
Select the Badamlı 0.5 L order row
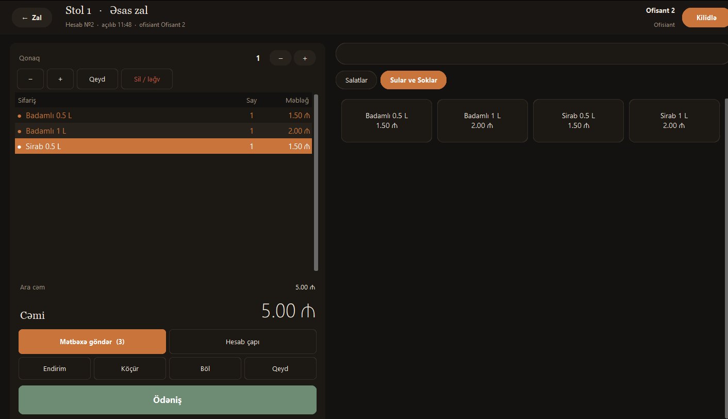(163, 115)
